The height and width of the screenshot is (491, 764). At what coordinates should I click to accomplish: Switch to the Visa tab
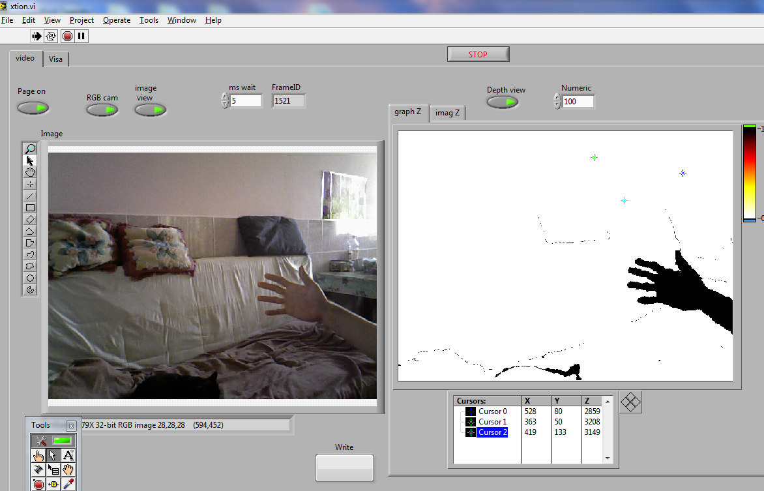pyautogui.click(x=55, y=59)
